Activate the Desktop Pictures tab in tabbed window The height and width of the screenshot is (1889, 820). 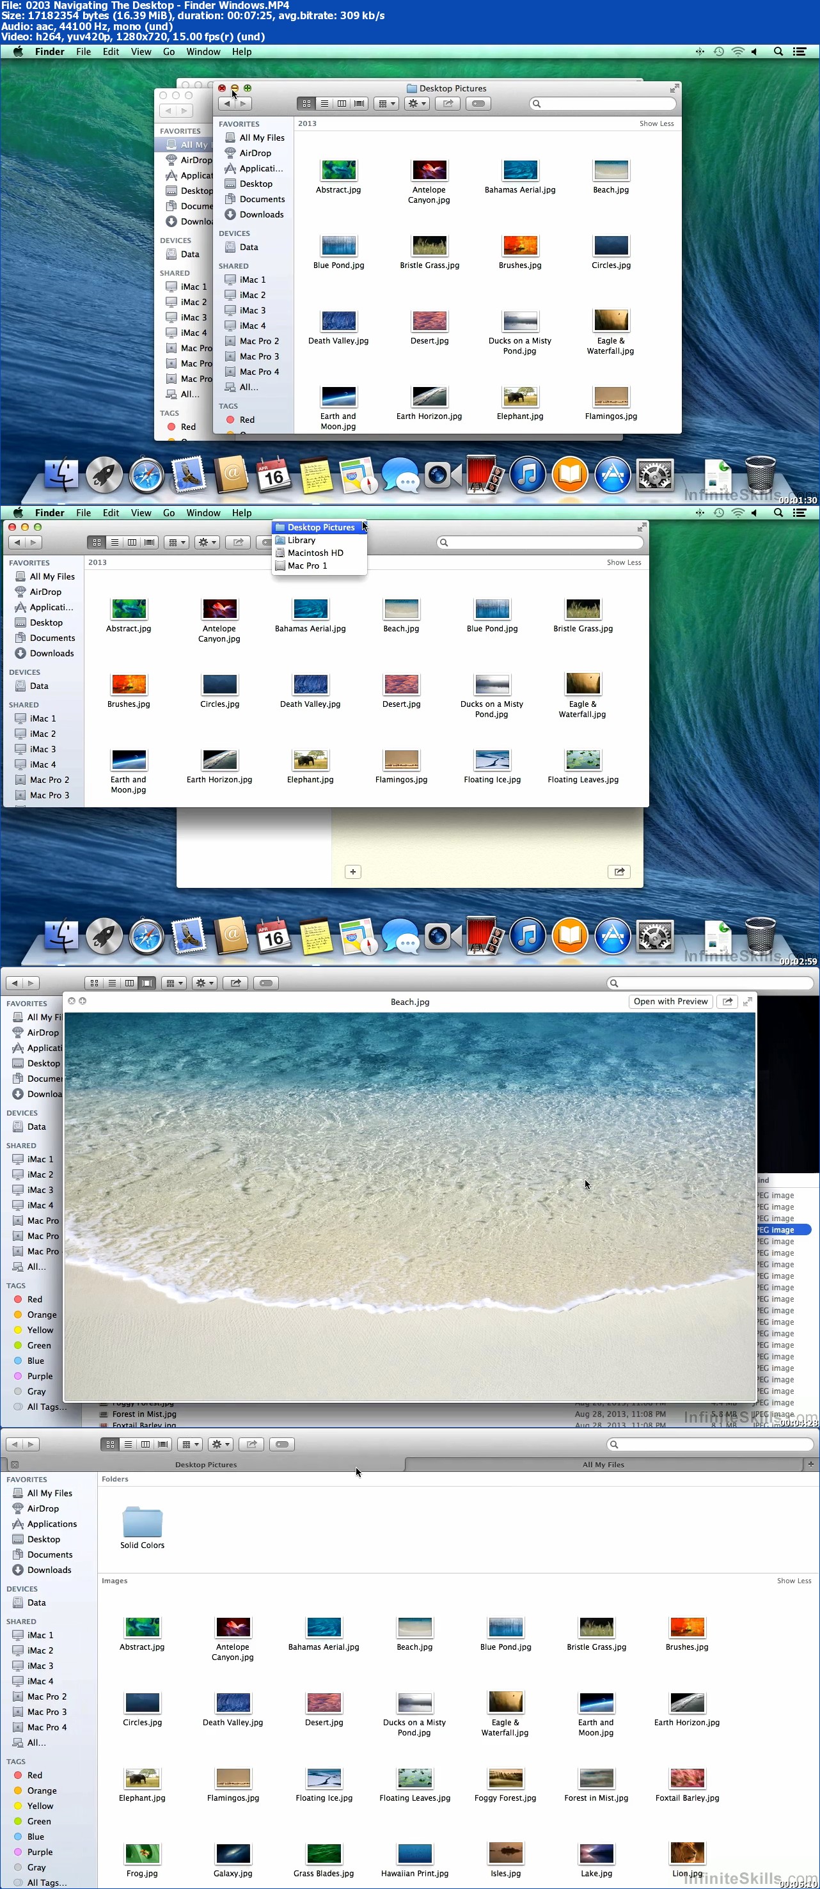click(206, 1464)
